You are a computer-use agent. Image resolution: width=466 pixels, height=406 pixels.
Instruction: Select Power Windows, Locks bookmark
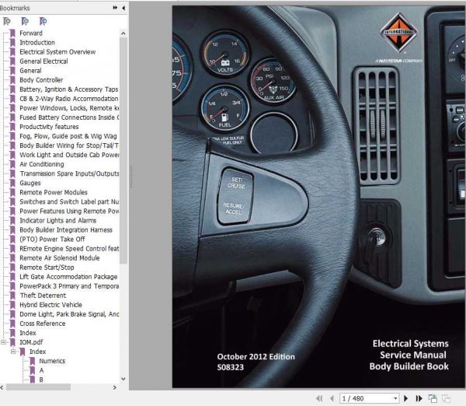pyautogui.click(x=69, y=108)
